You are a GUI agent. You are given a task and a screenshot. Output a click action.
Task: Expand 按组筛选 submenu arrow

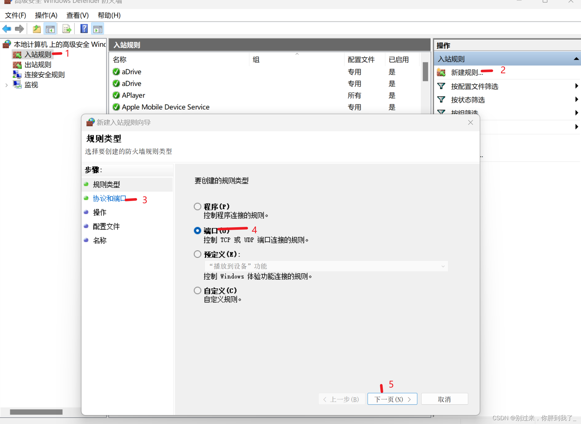pyautogui.click(x=576, y=112)
